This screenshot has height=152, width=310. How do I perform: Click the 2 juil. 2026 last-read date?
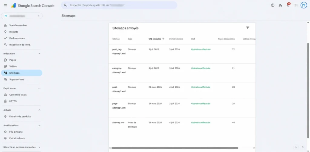[x=174, y=103]
